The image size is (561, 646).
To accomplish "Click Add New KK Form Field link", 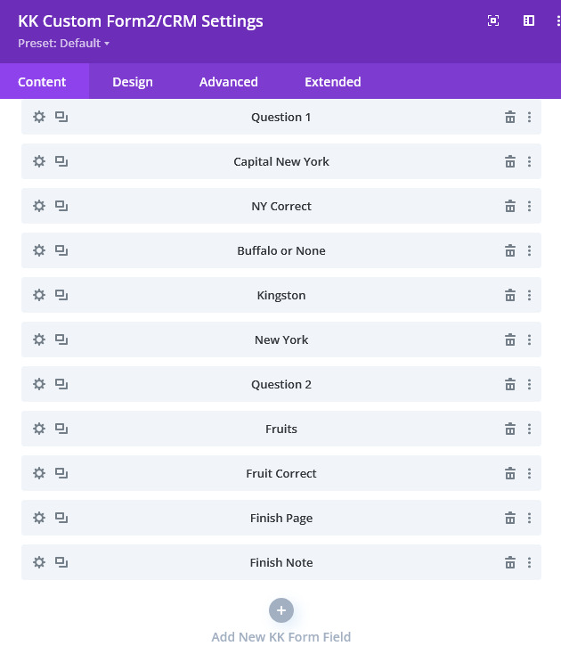I will pos(281,636).
